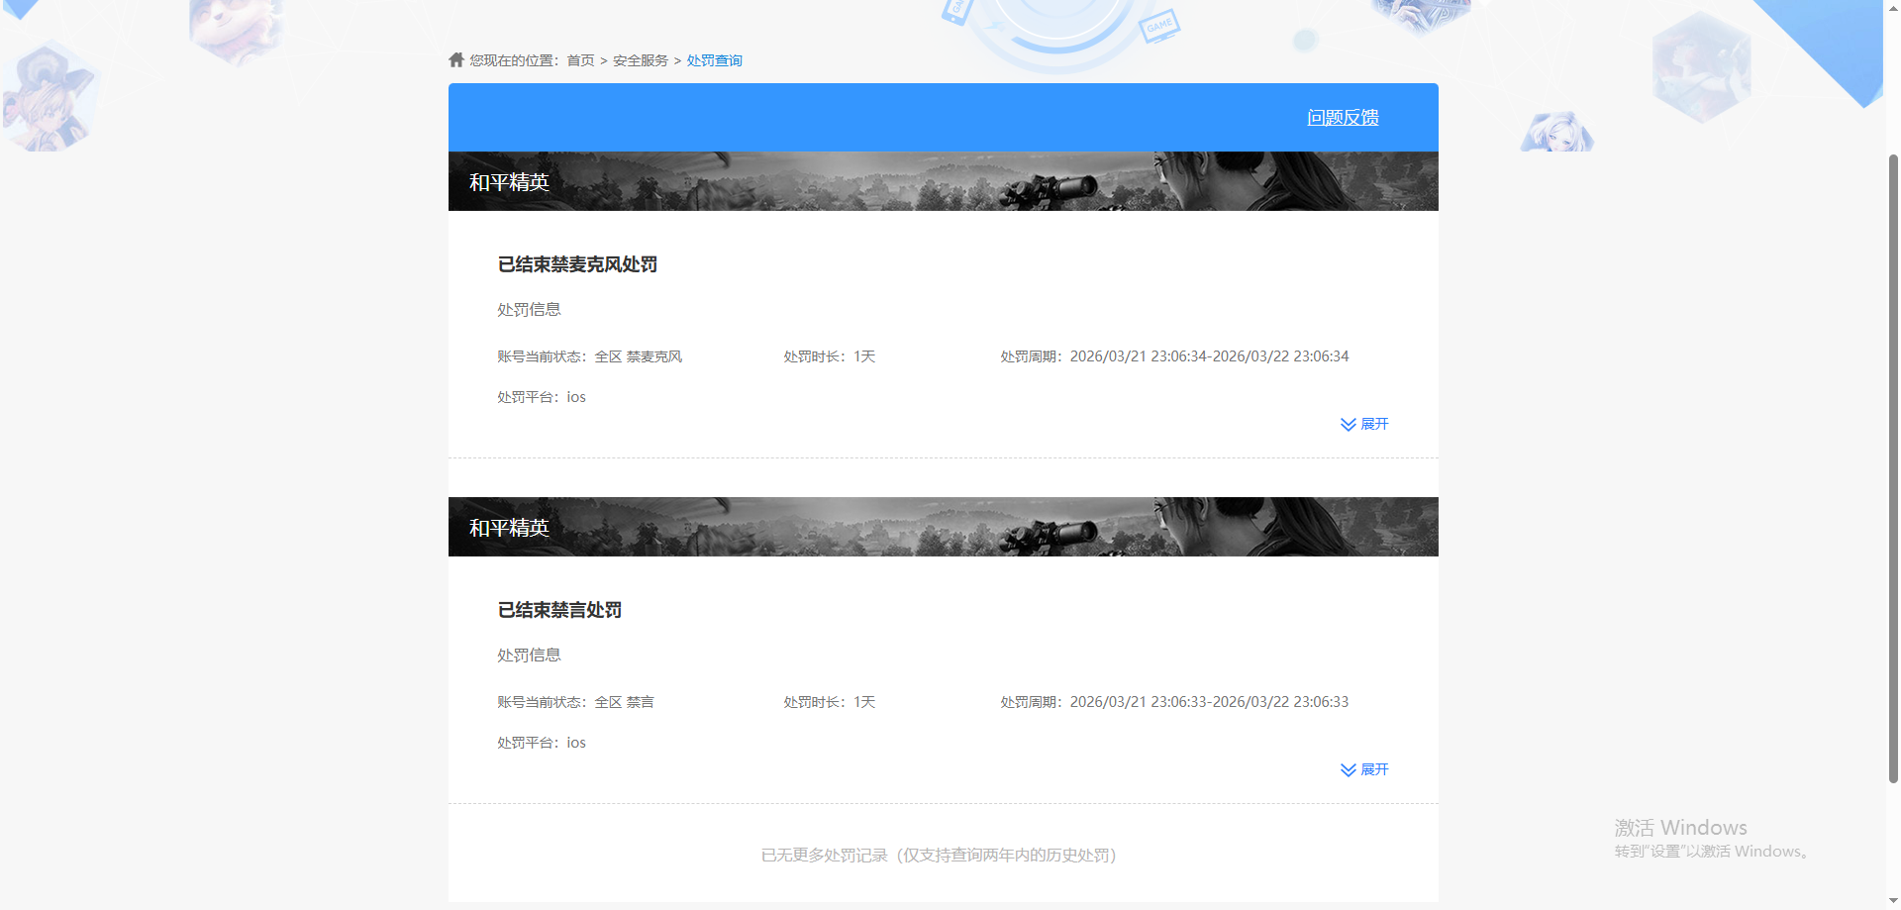Select 处罚查询 breadcrumb item
The width and height of the screenshot is (1901, 910).
pos(715,60)
